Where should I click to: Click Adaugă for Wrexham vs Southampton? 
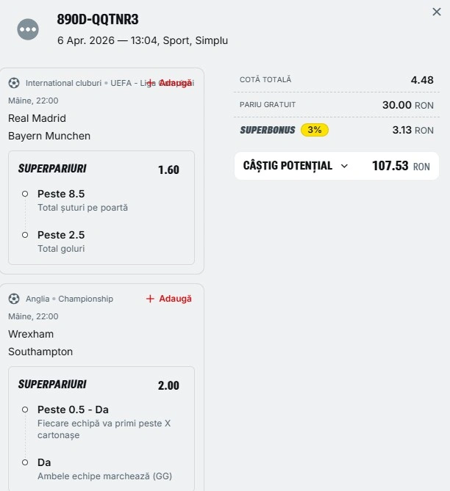pos(168,299)
